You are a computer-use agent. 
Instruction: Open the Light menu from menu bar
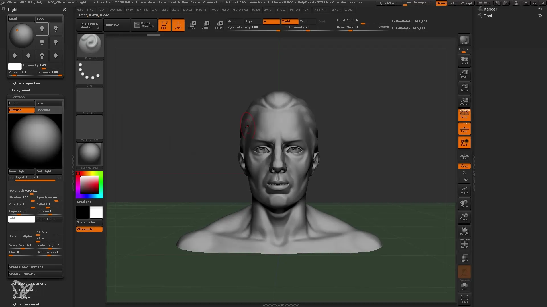[164, 10]
